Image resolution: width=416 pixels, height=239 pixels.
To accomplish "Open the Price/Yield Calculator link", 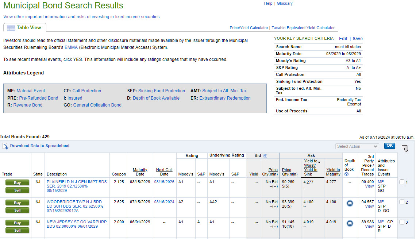I will coord(249,28).
